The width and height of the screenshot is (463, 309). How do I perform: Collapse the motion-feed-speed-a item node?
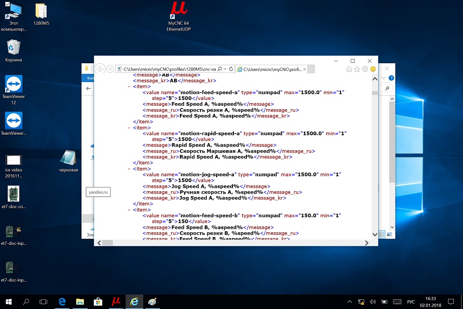tap(129, 86)
